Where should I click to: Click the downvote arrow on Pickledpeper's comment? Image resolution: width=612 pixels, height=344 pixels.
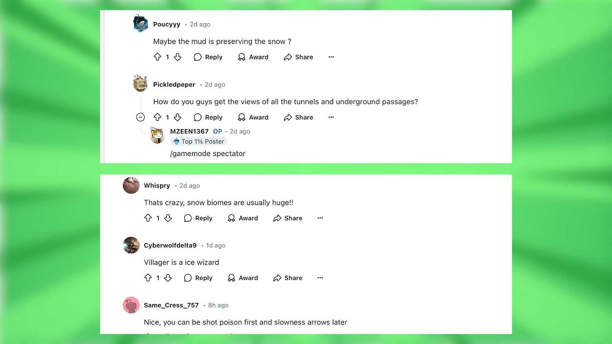click(177, 117)
